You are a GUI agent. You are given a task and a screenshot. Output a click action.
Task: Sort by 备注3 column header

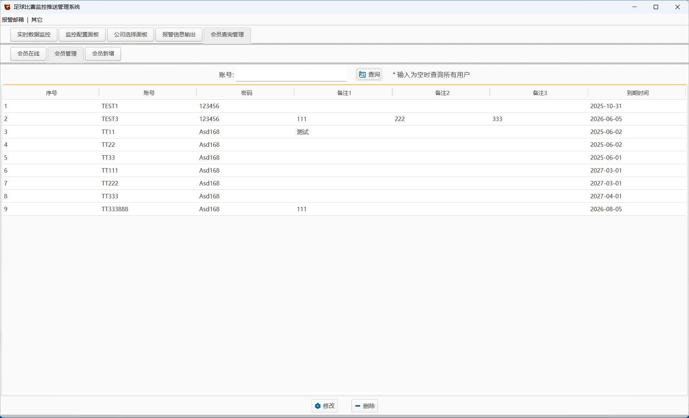[x=540, y=93]
